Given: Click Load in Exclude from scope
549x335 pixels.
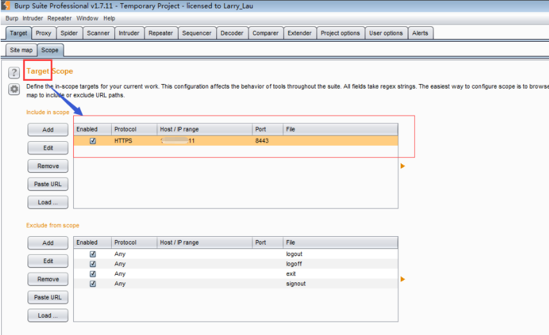Looking at the screenshot, I should [x=48, y=315].
